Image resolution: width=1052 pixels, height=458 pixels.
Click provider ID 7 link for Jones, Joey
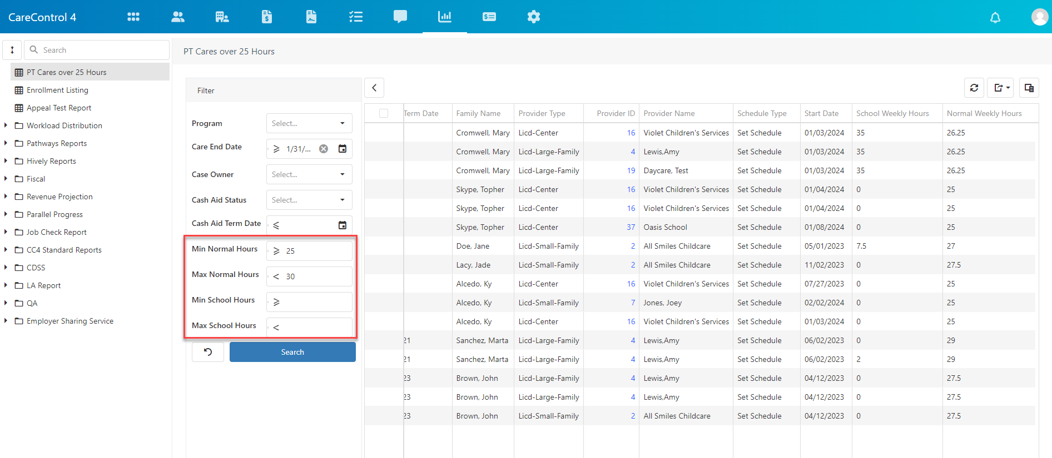click(x=633, y=303)
